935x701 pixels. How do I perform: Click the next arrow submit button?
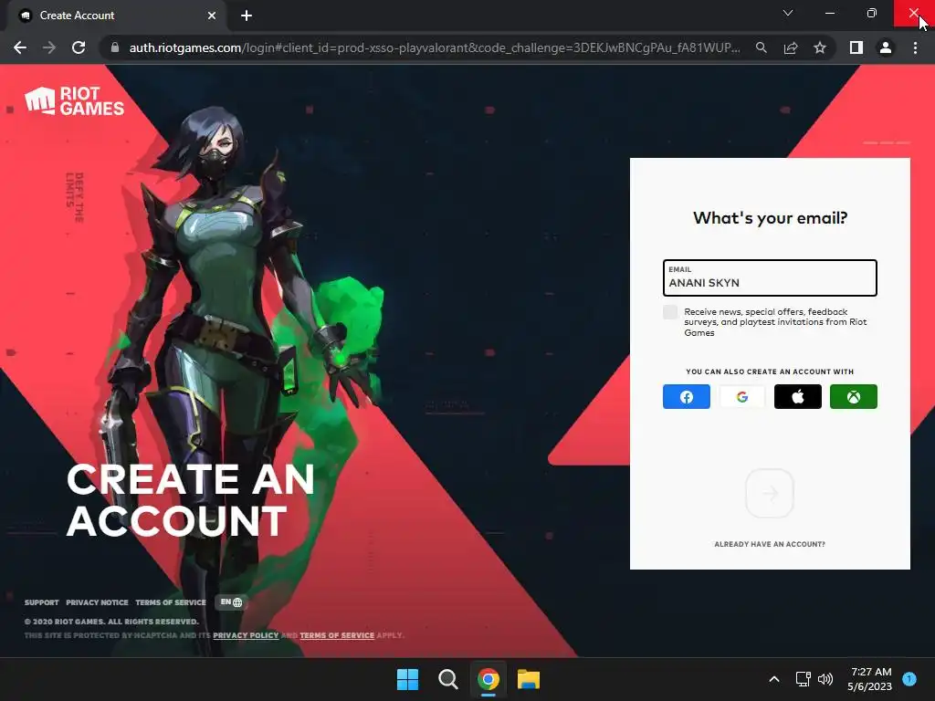click(x=770, y=493)
